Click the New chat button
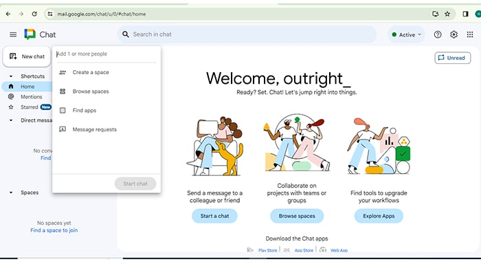This screenshot has width=481, height=264. coord(27,56)
